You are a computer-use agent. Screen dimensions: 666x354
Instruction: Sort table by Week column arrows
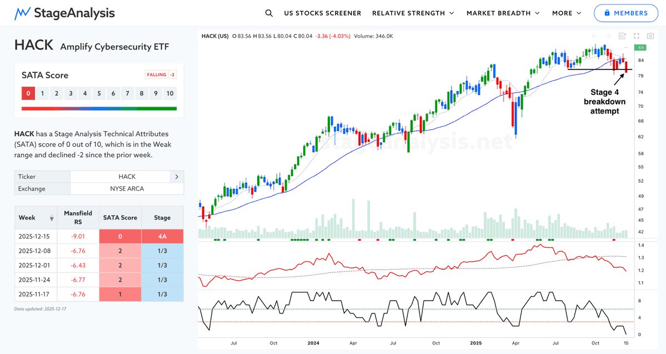coord(52,218)
